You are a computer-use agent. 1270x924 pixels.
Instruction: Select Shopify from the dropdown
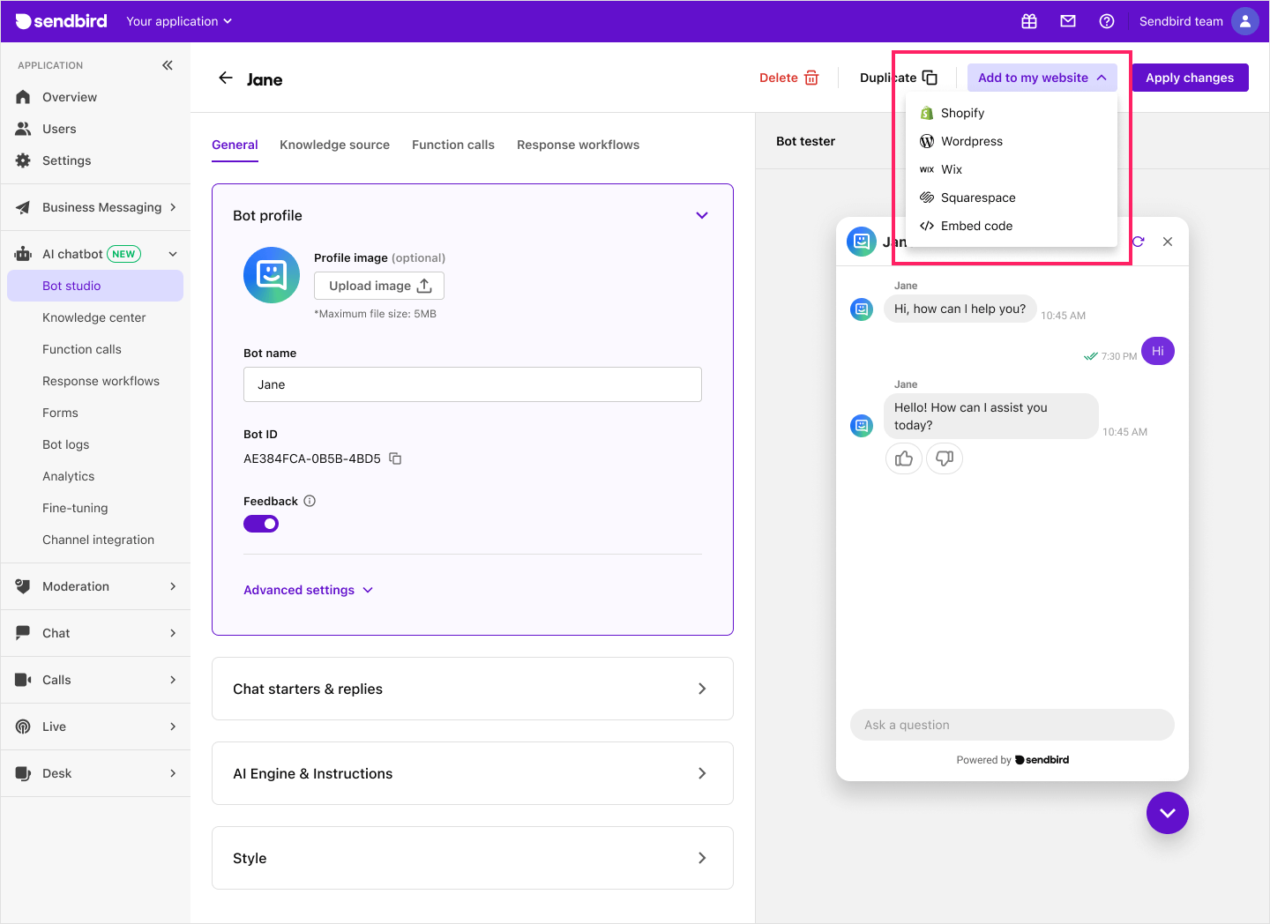[1012, 113]
